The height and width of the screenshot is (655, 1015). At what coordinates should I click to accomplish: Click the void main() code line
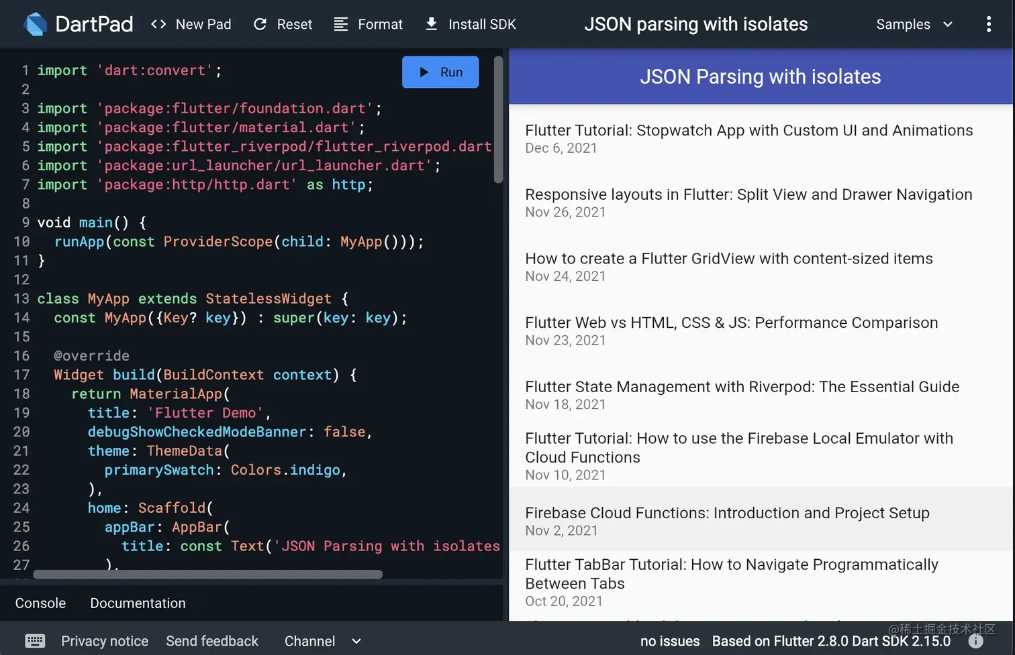[91, 223]
